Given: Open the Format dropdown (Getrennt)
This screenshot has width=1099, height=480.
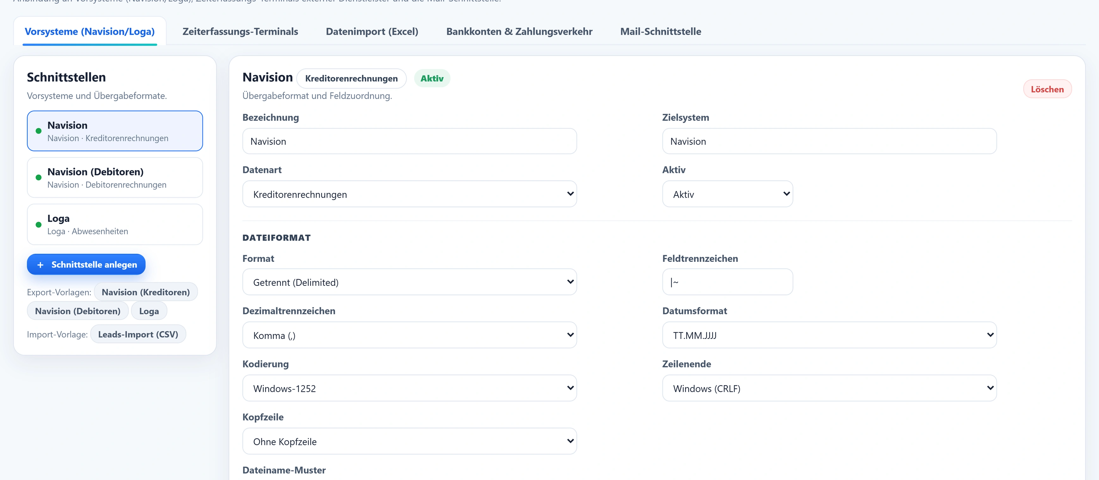Looking at the screenshot, I should (x=410, y=282).
